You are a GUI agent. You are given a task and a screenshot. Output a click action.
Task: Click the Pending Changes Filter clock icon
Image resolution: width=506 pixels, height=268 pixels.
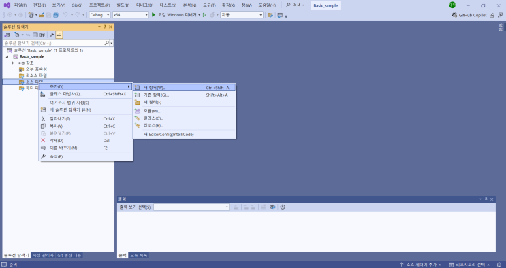point(17,35)
